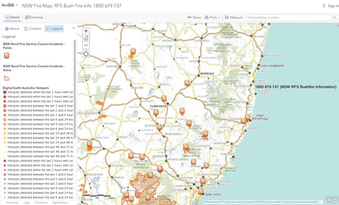Image resolution: width=339 pixels, height=205 pixels.
Task: Switch to the Content tab
Action: click(x=33, y=29)
